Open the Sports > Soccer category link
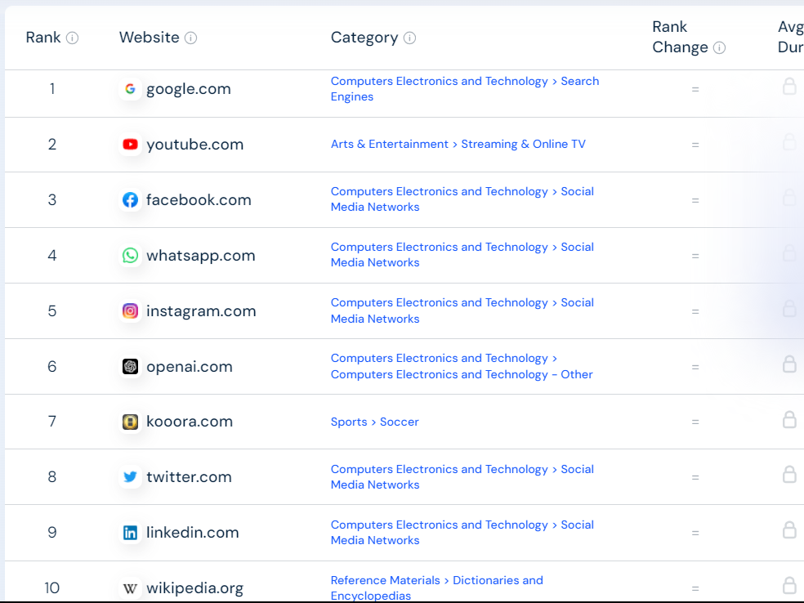This screenshot has height=603, width=804. click(375, 422)
